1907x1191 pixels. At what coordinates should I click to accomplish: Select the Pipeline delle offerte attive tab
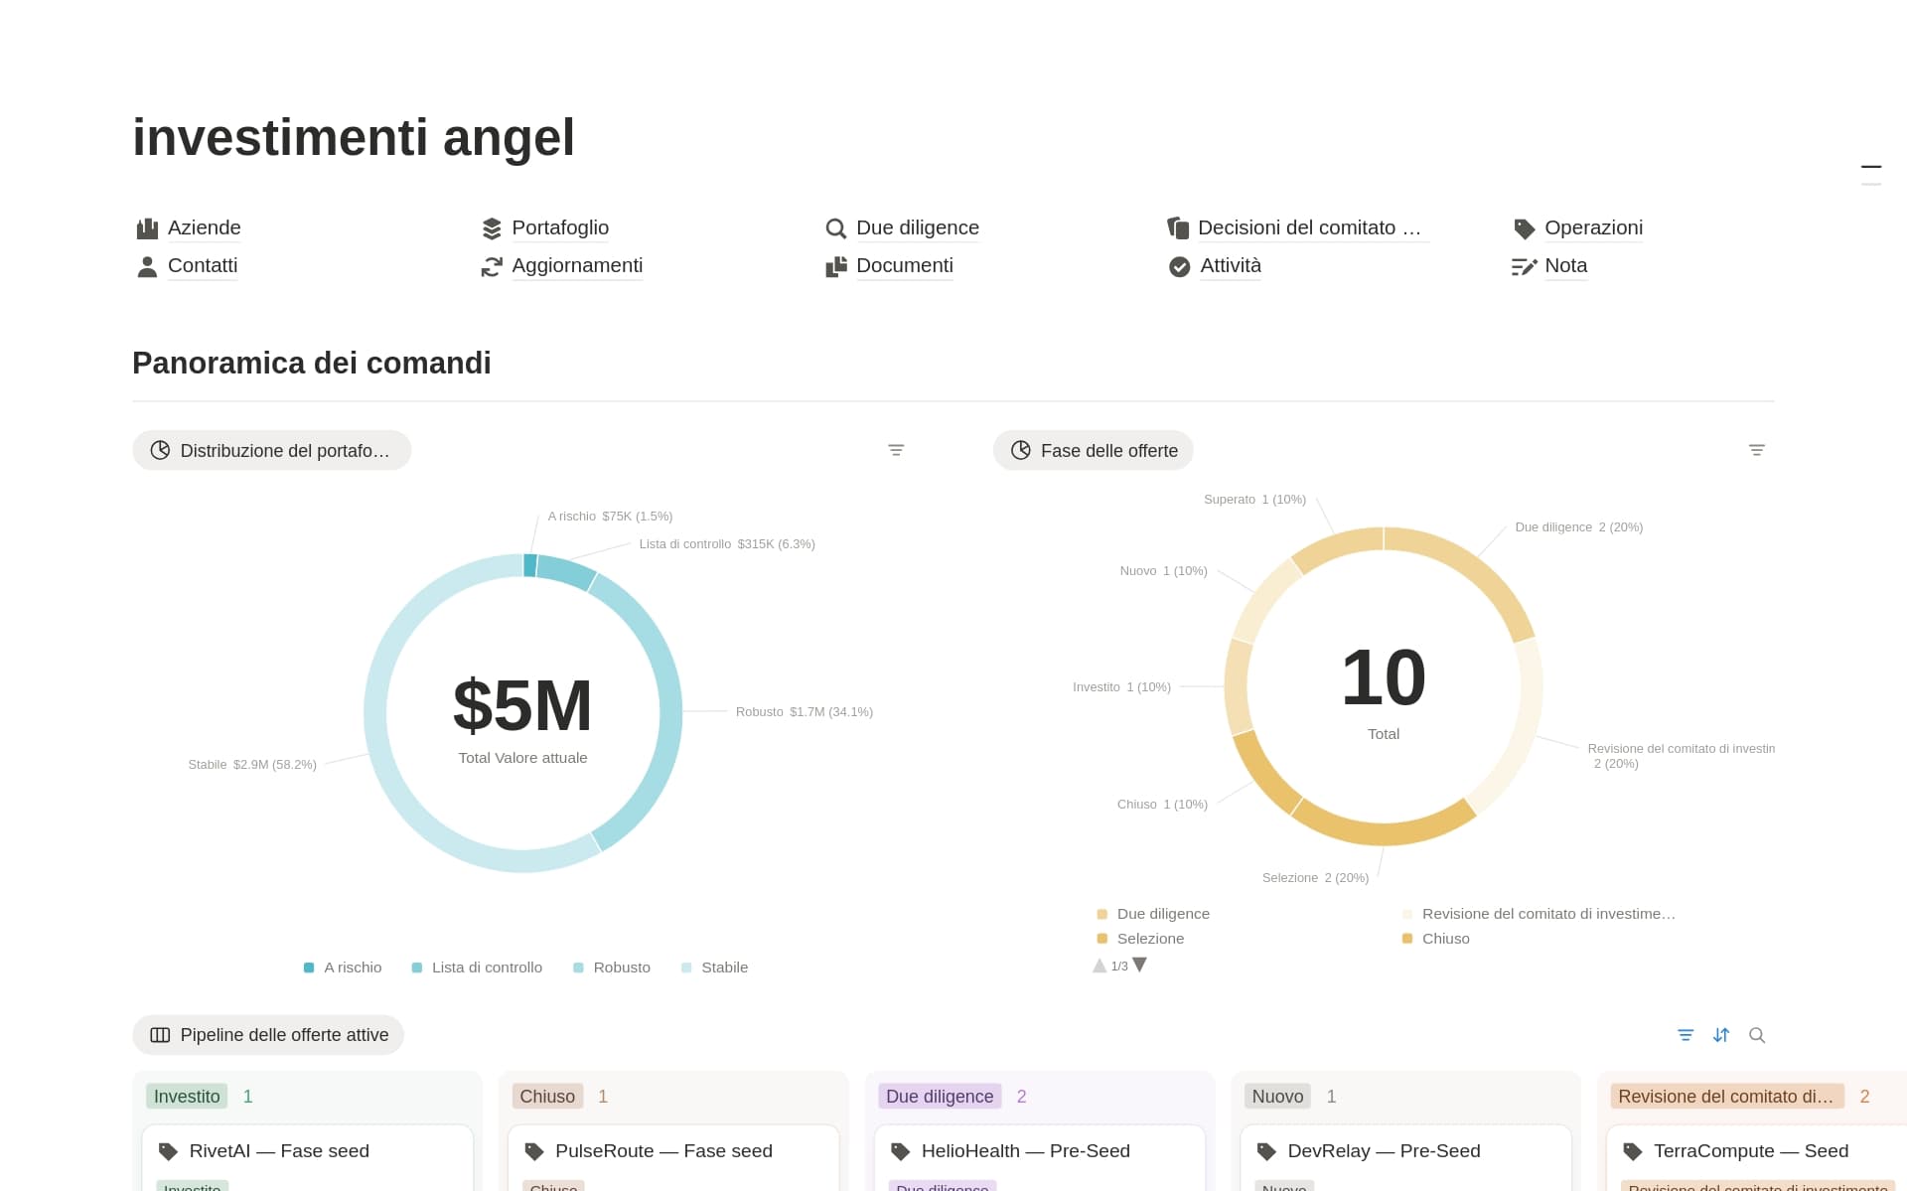click(x=268, y=1035)
